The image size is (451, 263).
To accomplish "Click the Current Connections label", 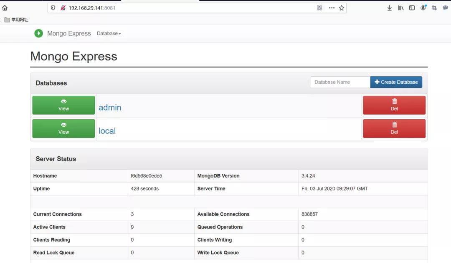I will coord(57,214).
